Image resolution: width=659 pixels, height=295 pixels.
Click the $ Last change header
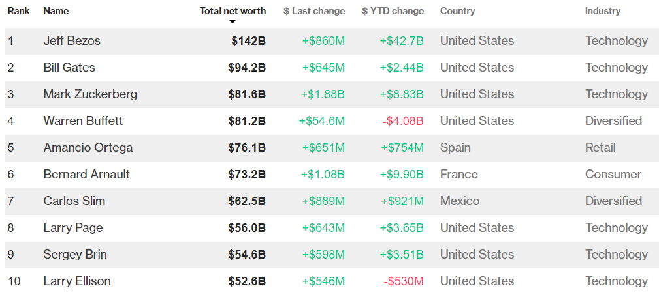click(314, 11)
